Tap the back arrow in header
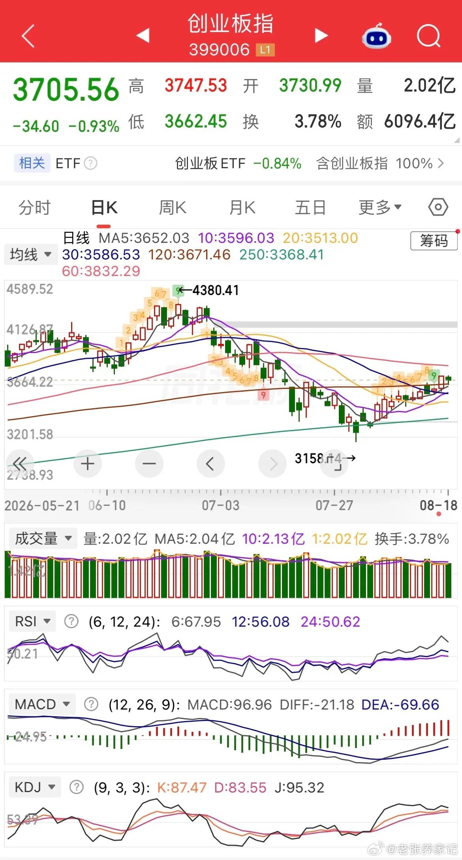 coord(28,36)
